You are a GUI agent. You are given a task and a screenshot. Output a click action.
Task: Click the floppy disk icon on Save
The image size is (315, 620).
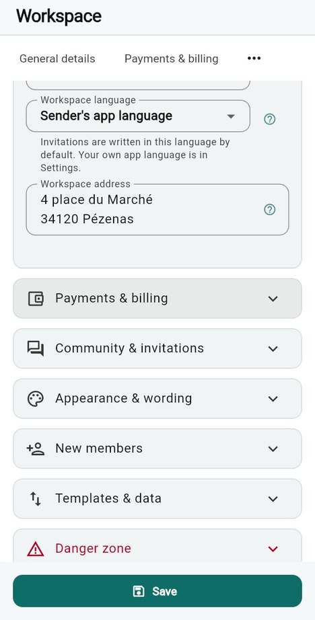point(138,591)
